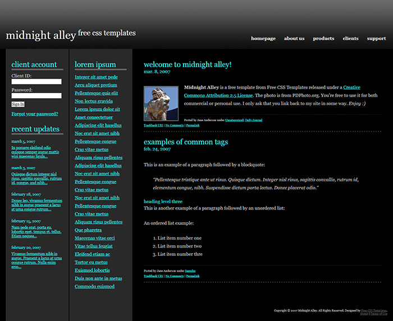Click the welcome to midnight alley heading

click(188, 65)
